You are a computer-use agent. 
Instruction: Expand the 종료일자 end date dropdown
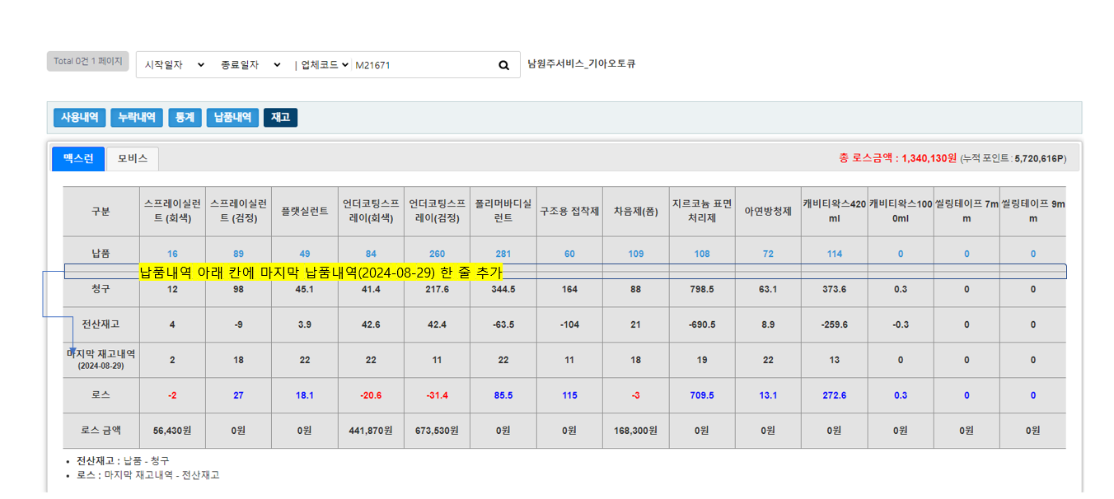tap(250, 65)
